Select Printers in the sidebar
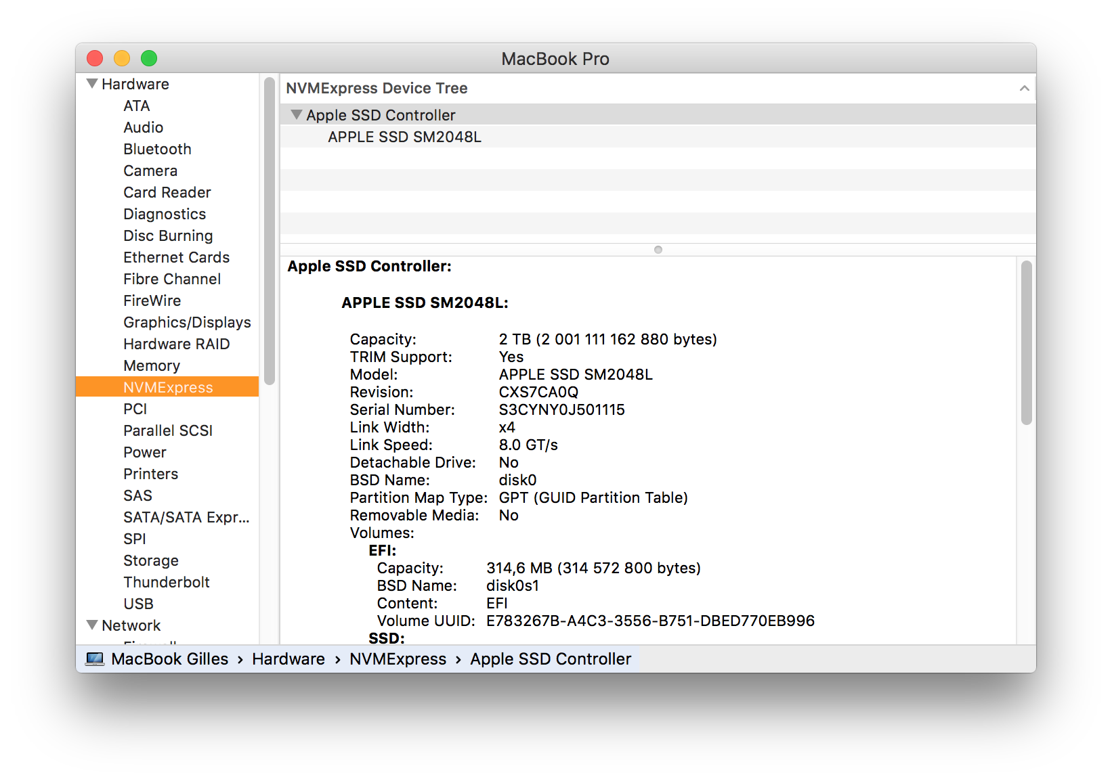The height and width of the screenshot is (781, 1112). coord(150,474)
